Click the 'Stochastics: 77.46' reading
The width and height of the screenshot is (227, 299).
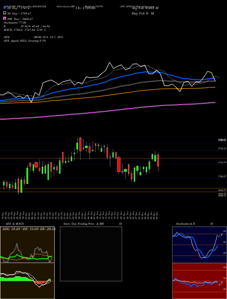coord(15,23)
